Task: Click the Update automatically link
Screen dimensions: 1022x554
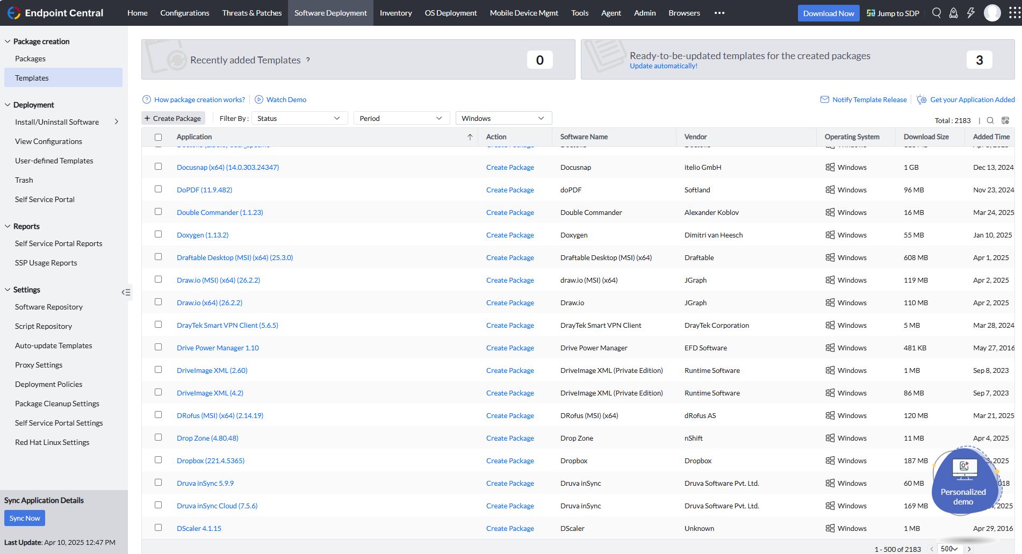Action: pyautogui.click(x=664, y=66)
